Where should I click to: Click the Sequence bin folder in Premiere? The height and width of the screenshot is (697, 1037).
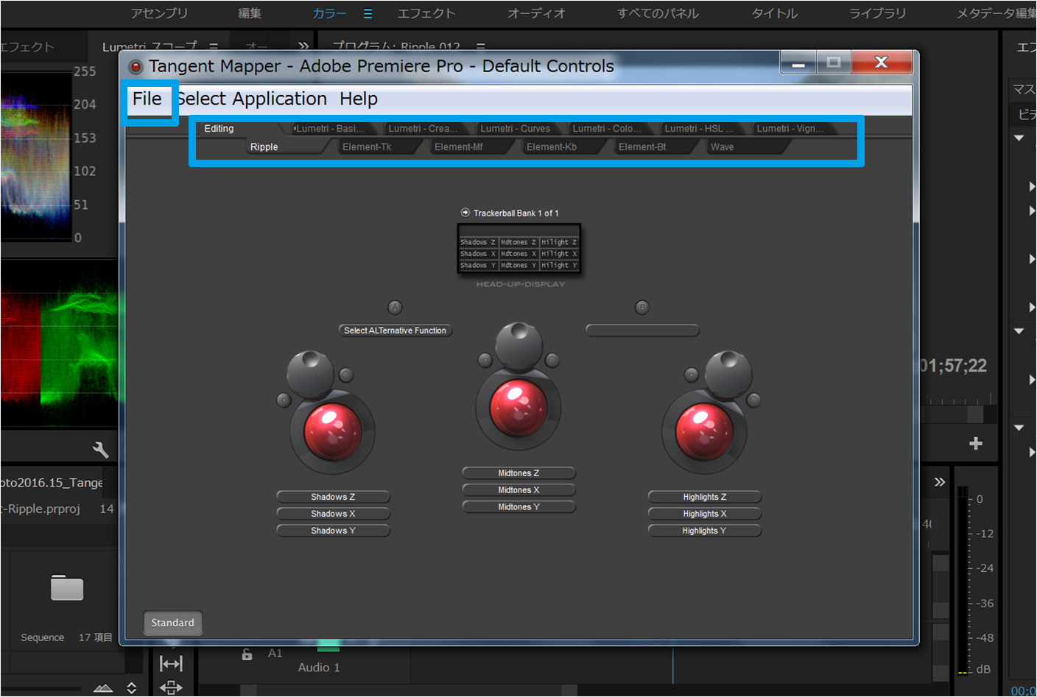[66, 588]
